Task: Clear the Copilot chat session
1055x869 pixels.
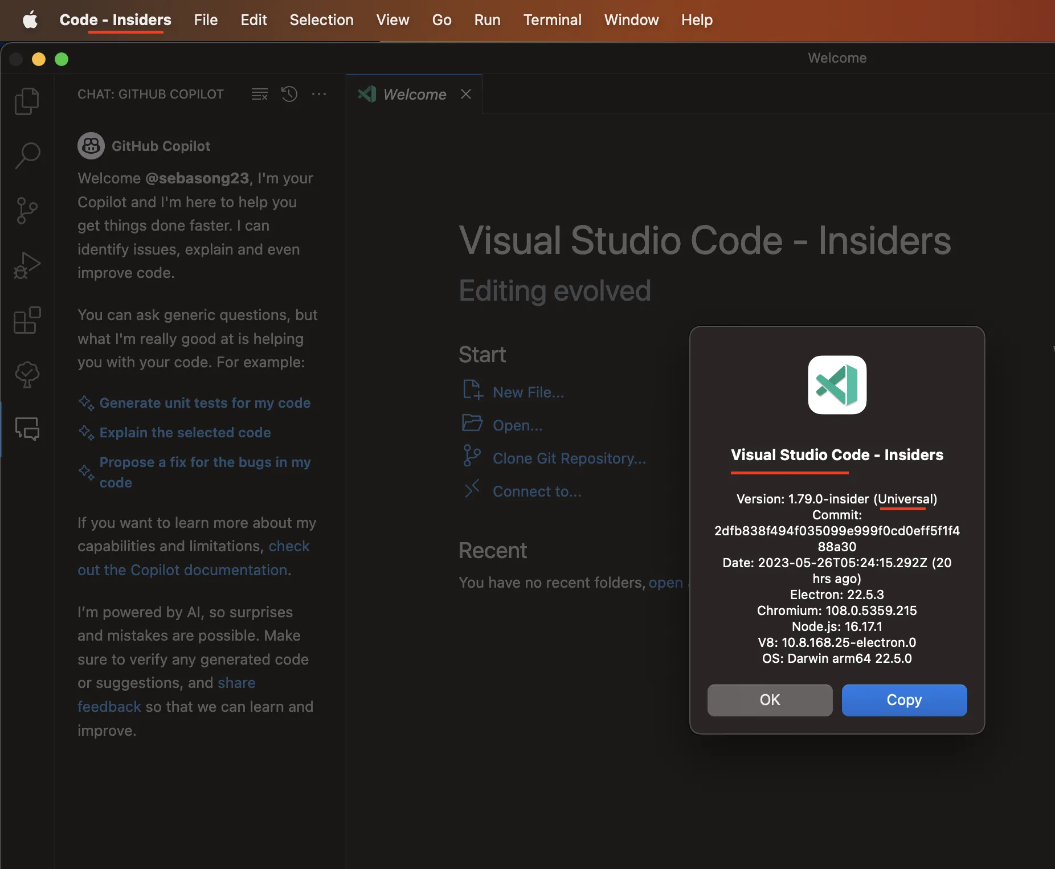Action: click(260, 94)
